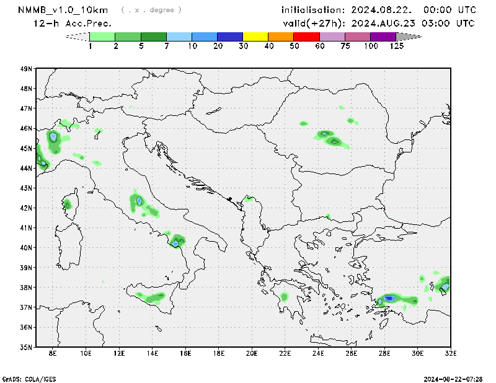
Task: Click the red 50–60 legend swatch
Action: click(306, 37)
